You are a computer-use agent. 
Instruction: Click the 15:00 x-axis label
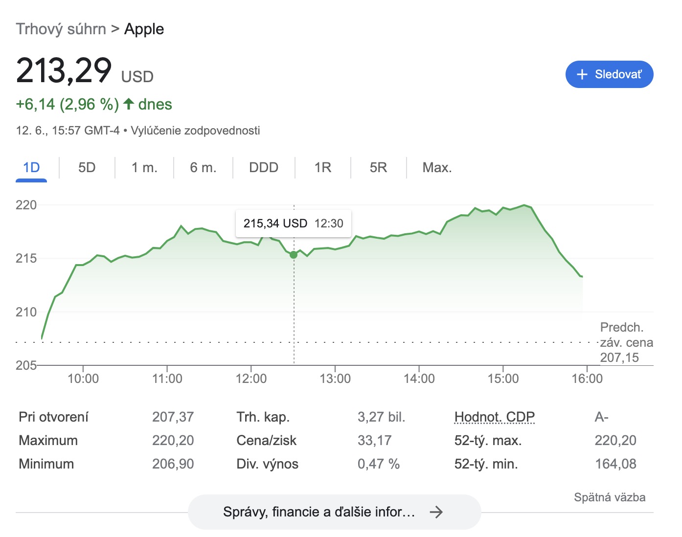click(x=503, y=379)
